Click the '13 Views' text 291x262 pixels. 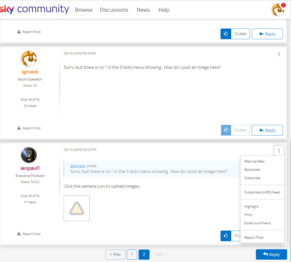pyautogui.click(x=30, y=106)
